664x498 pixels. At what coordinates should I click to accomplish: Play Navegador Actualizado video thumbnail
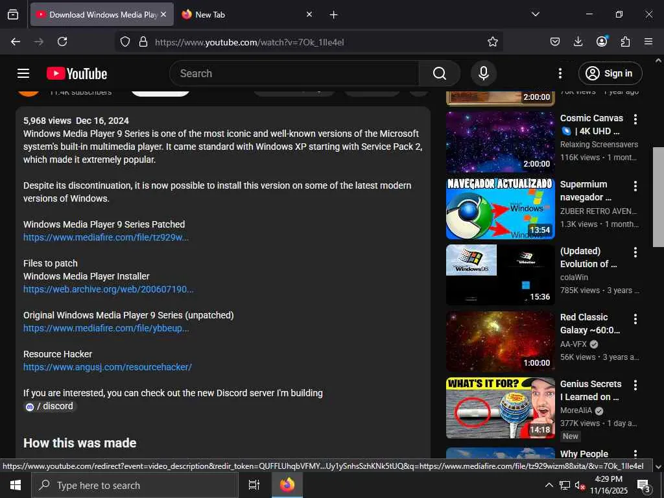point(500,208)
